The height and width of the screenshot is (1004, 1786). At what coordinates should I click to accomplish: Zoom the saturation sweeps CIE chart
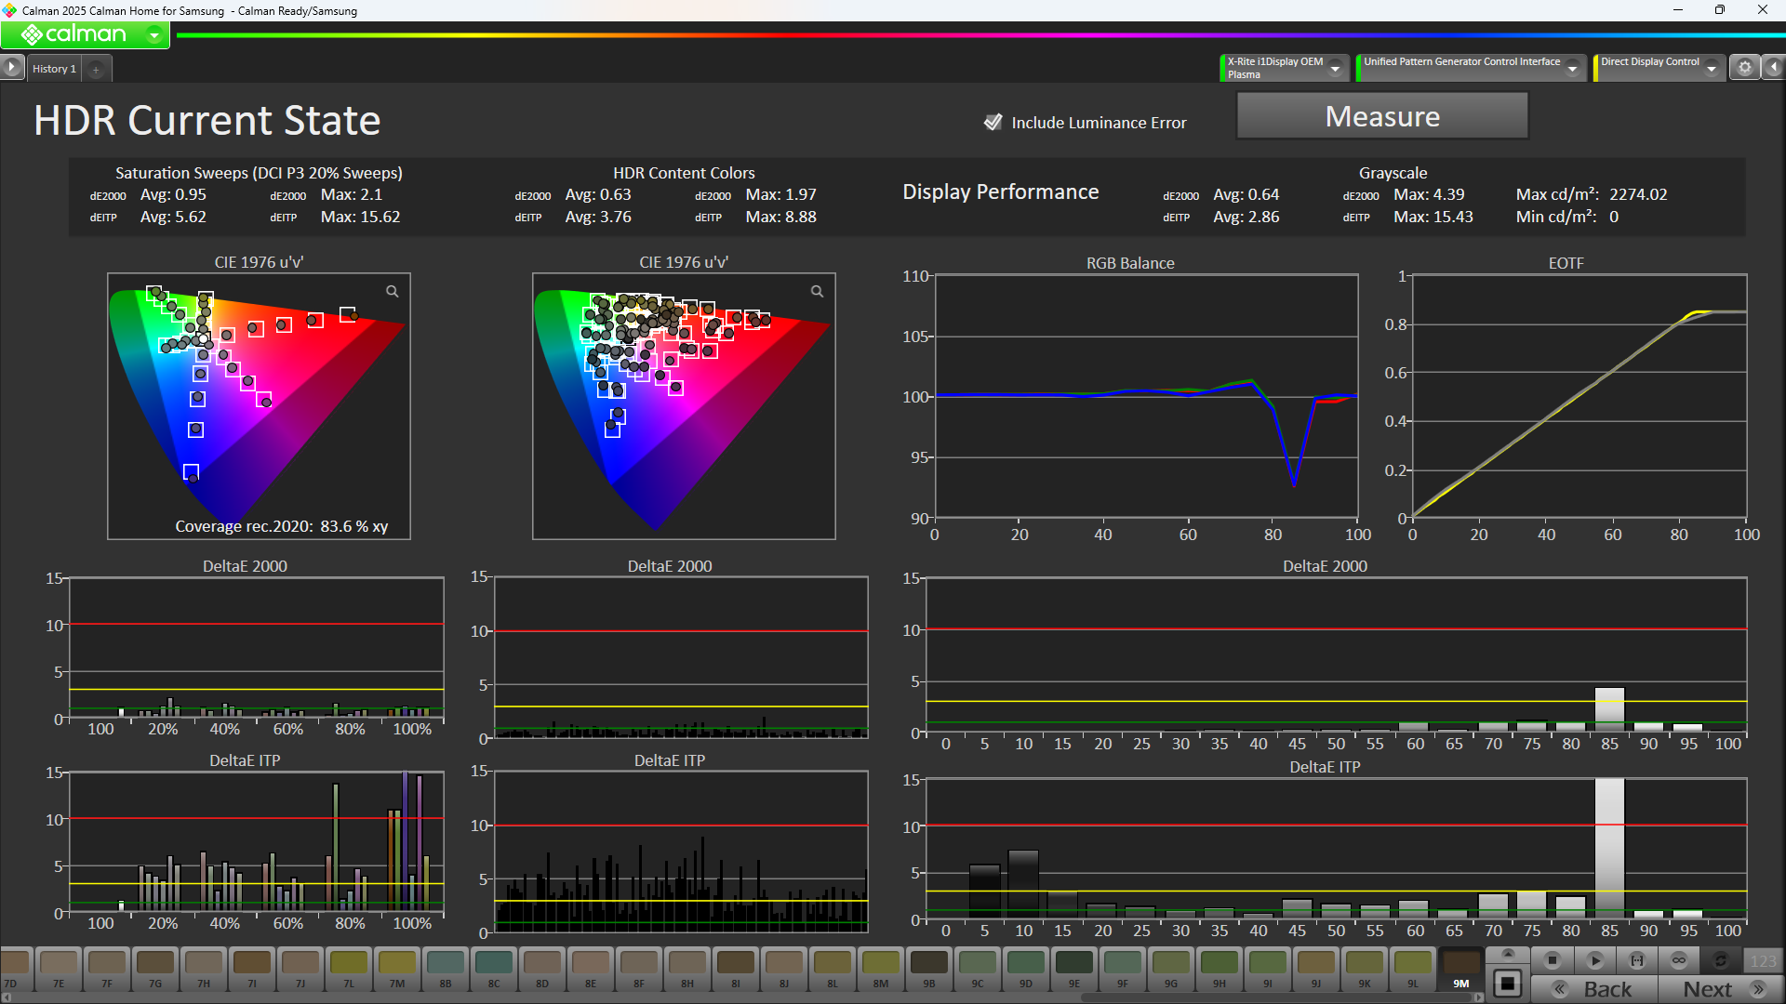393,291
